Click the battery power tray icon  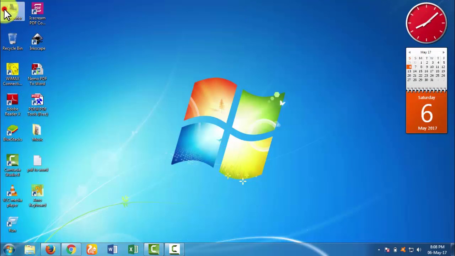coord(395,250)
